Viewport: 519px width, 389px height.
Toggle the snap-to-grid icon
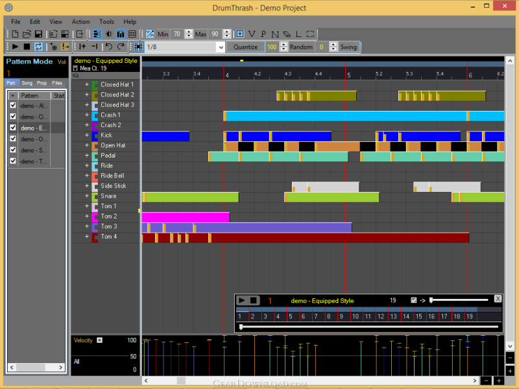[138, 47]
